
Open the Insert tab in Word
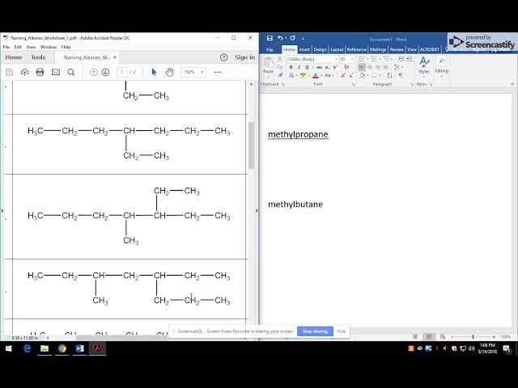pyautogui.click(x=304, y=49)
